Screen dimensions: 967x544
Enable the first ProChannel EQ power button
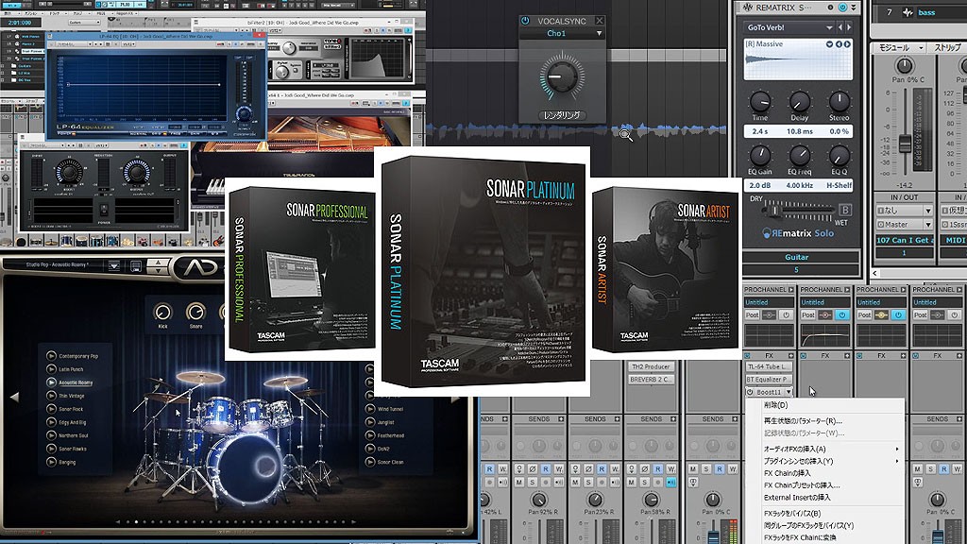click(787, 314)
